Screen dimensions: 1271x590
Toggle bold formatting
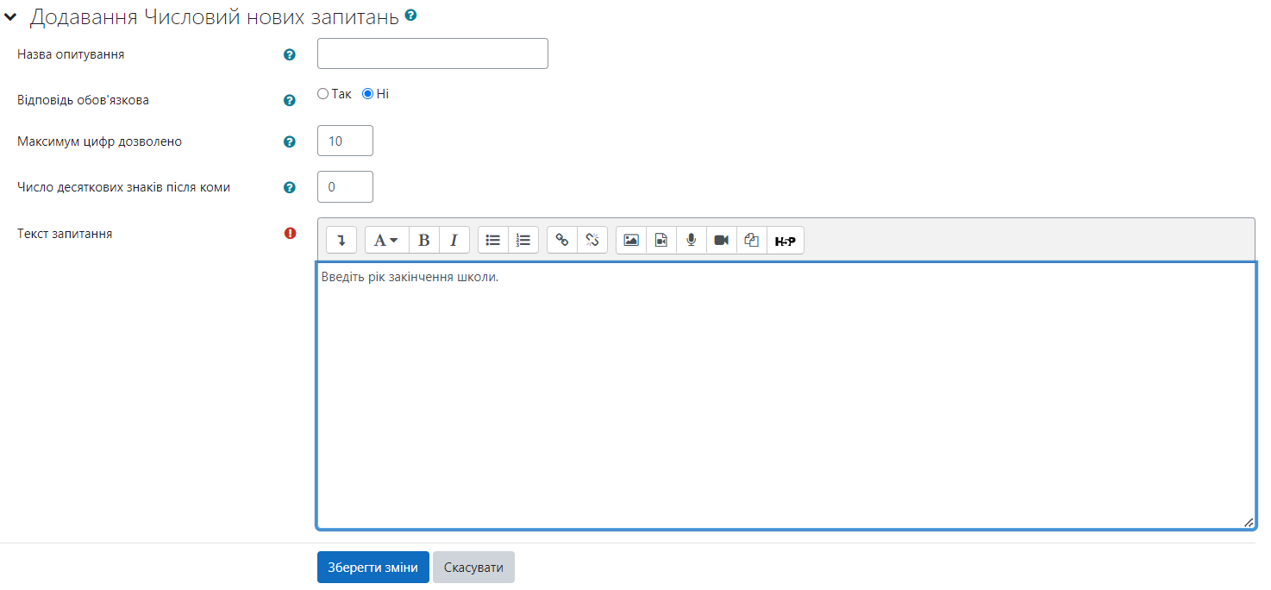424,240
